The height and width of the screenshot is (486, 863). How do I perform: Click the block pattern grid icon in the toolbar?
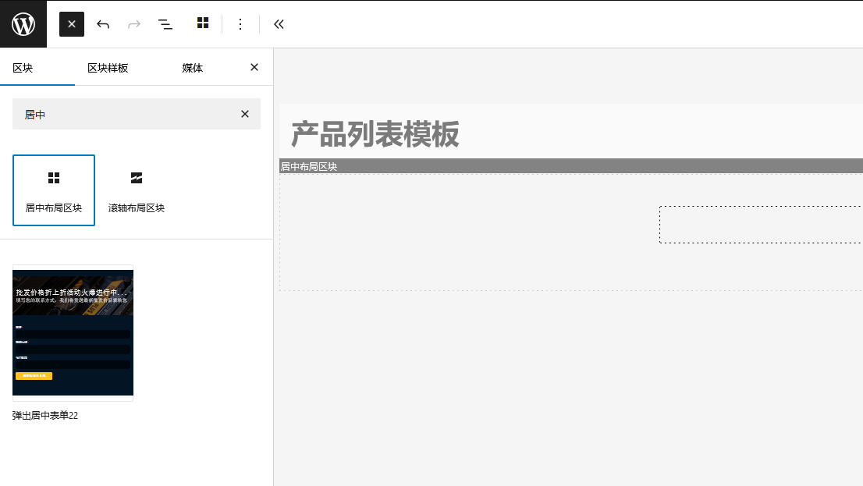[203, 24]
